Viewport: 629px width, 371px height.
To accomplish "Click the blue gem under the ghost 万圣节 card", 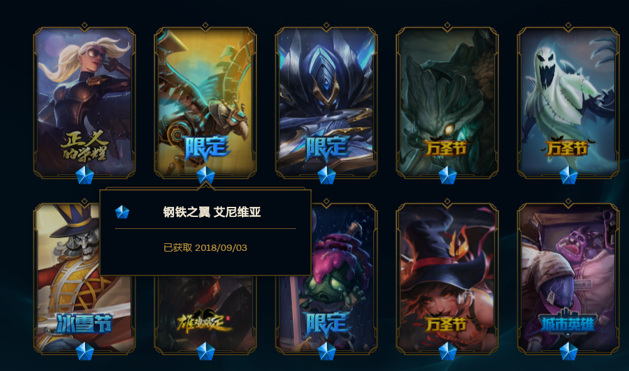I will (569, 175).
